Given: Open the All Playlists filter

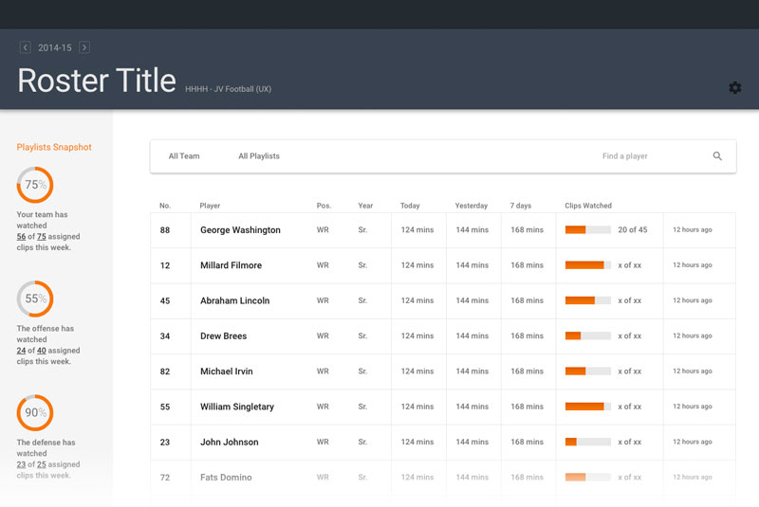Looking at the screenshot, I should [259, 156].
